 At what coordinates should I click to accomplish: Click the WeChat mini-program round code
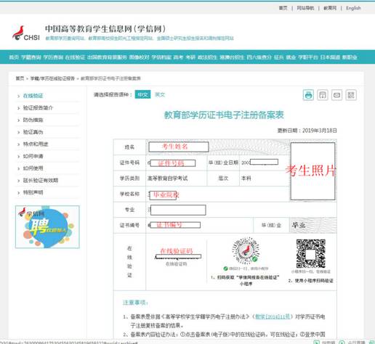(246, 250)
